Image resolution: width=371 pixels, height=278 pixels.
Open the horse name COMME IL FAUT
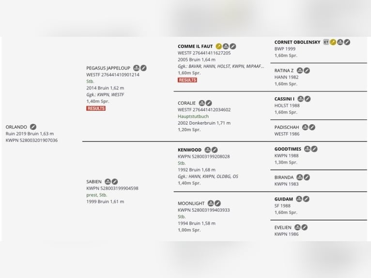[x=195, y=46]
